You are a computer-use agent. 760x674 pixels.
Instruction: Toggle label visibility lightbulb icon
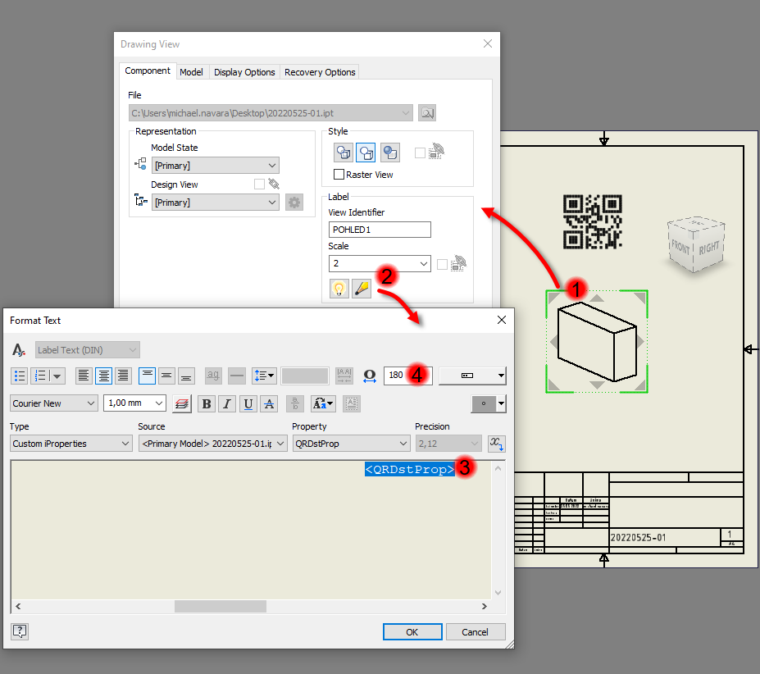339,289
